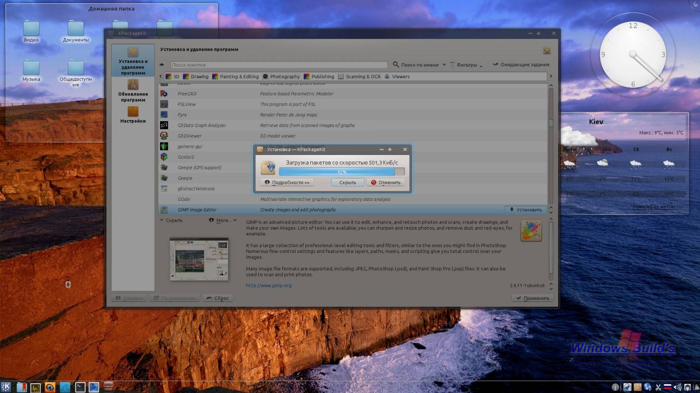Click the info notification tray icon
700x393 pixels.
[615, 387]
